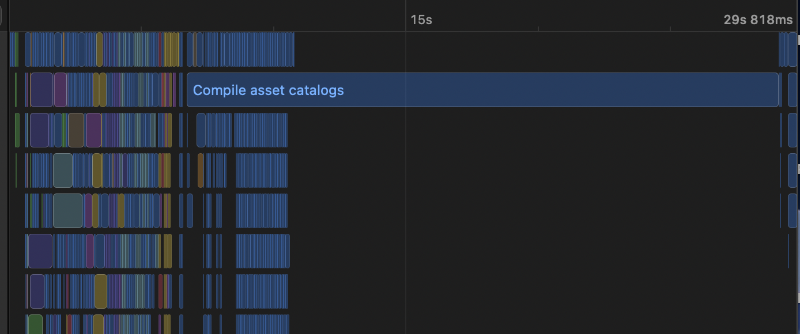Viewport: 800px width, 334px height.
Task: Select the yellow task block in top row
Action: coord(99,50)
